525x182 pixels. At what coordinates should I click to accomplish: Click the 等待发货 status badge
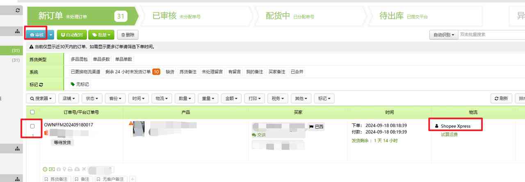click(x=63, y=142)
